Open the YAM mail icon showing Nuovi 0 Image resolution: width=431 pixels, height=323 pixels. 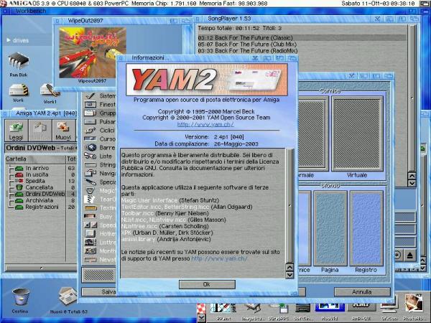[68, 299]
